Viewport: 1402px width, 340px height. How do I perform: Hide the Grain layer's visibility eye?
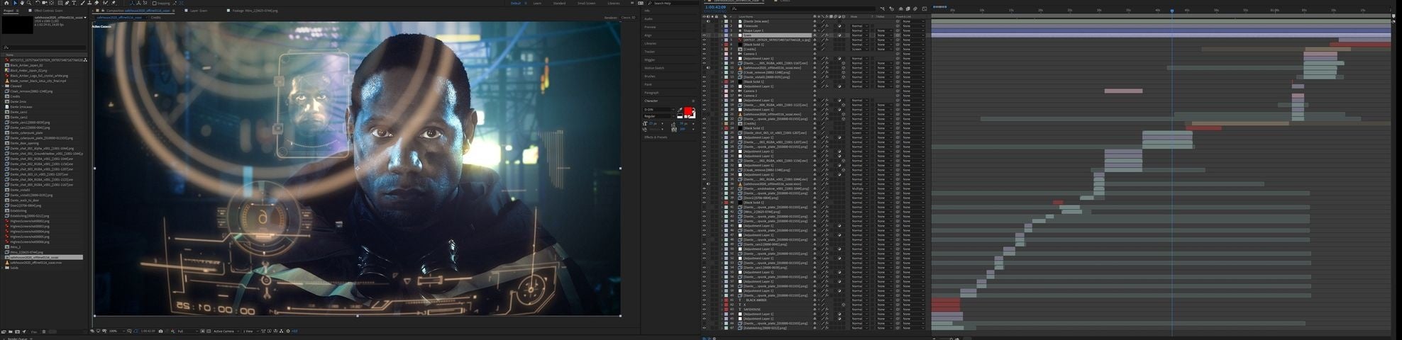(704, 35)
